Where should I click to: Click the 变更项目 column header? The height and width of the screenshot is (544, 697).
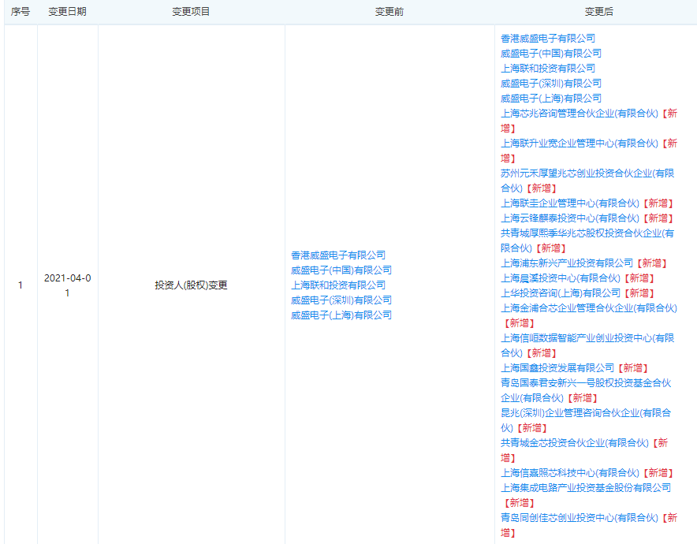191,12
